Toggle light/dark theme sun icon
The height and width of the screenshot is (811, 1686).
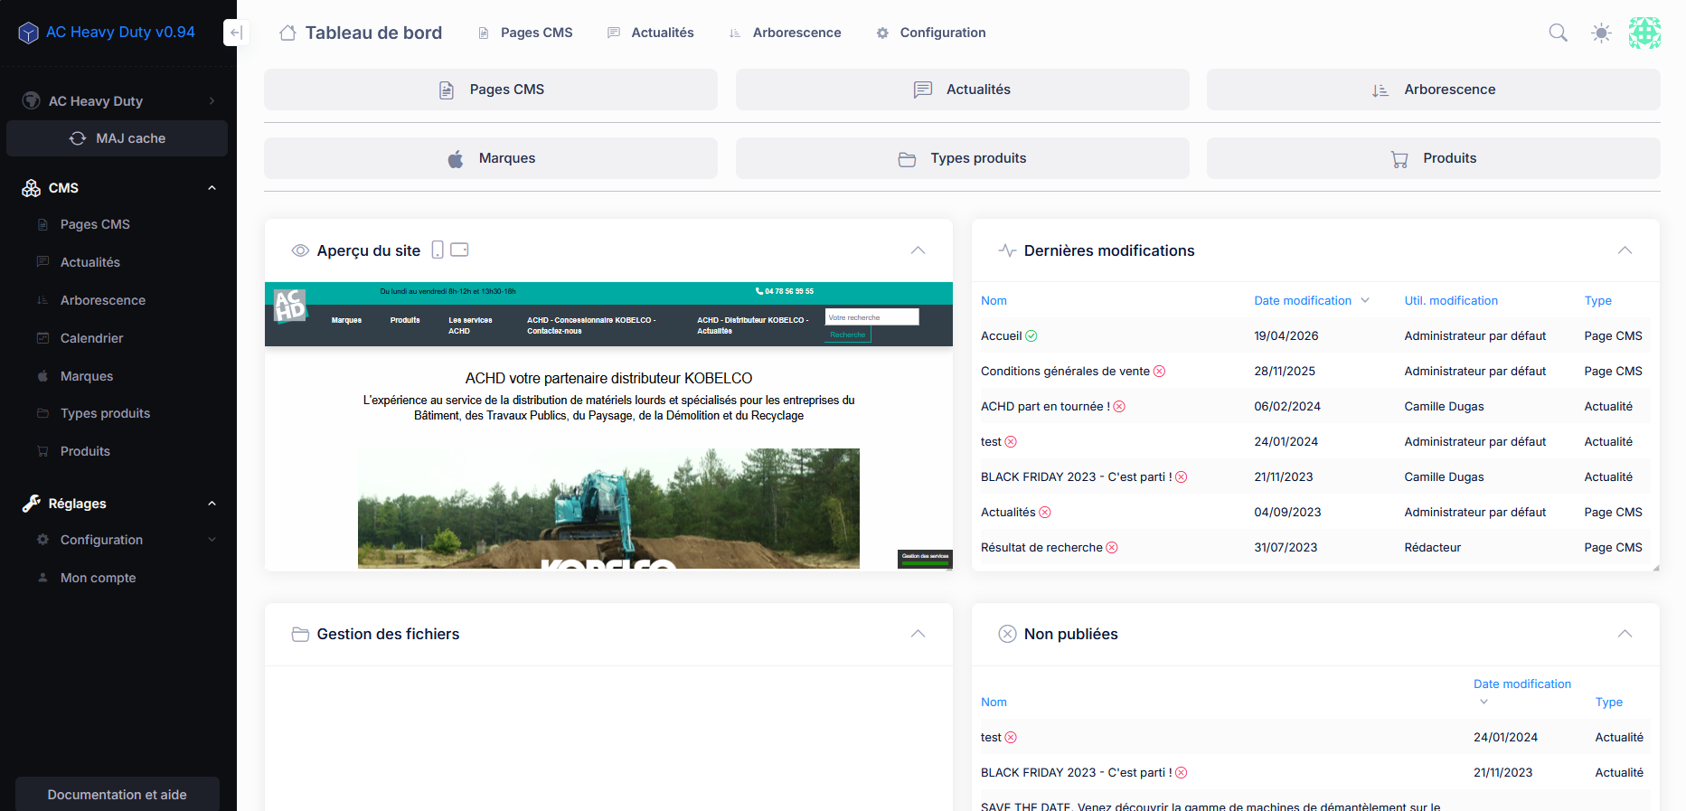coord(1601,33)
